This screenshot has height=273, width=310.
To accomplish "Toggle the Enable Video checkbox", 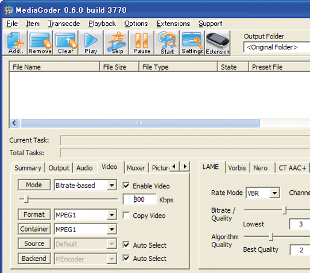I will click(x=126, y=186).
